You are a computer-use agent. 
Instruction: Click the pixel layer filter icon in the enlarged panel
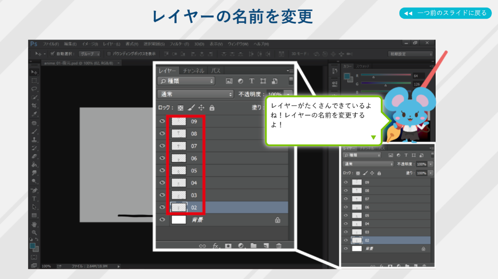coord(229,81)
